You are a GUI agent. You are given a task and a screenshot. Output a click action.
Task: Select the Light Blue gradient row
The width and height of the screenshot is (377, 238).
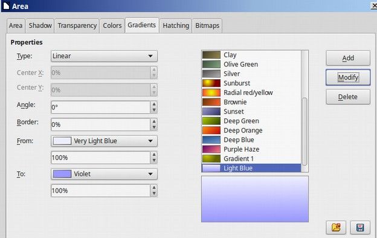[x=251, y=168]
